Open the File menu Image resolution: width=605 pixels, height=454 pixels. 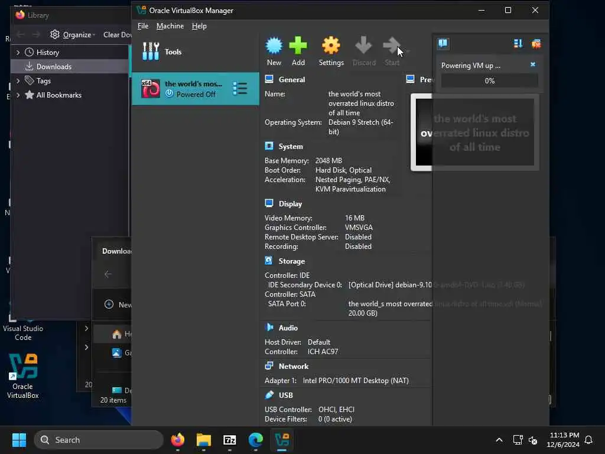[x=143, y=26]
